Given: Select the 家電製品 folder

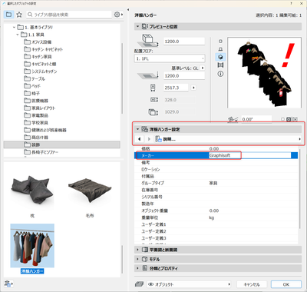Looking at the screenshot, I should (x=36, y=115).
